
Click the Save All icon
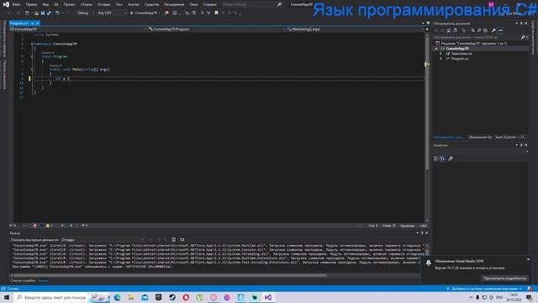pos(49,13)
